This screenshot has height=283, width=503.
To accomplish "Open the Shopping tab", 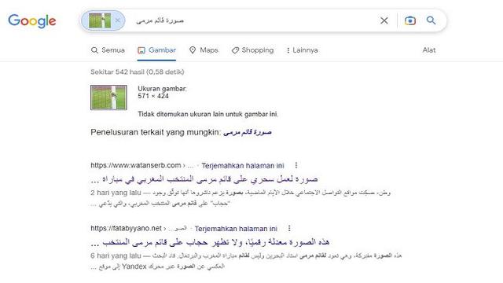I will (253, 50).
